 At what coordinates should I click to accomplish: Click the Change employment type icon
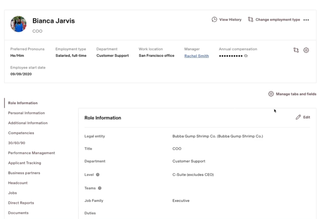(250, 19)
